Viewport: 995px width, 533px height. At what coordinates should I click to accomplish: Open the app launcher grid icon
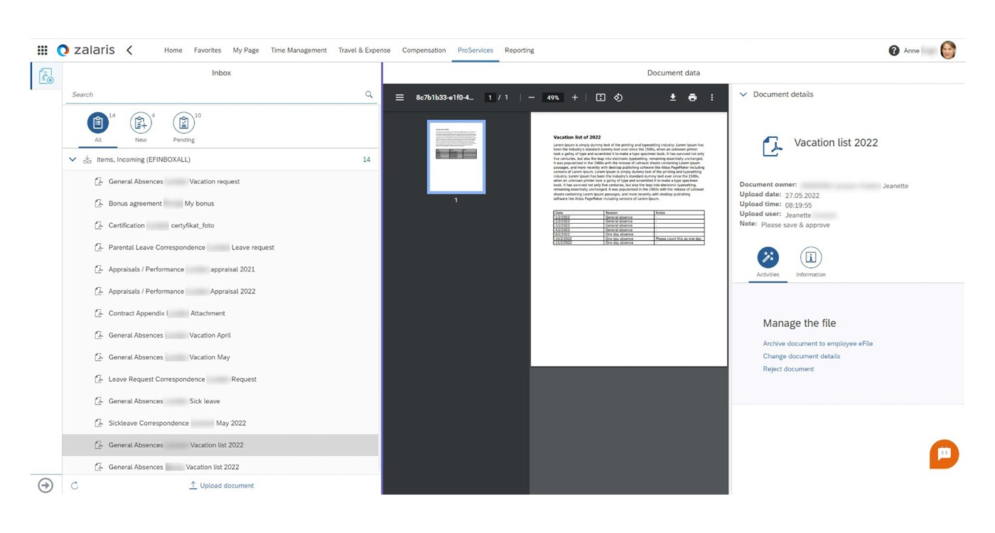coord(43,50)
